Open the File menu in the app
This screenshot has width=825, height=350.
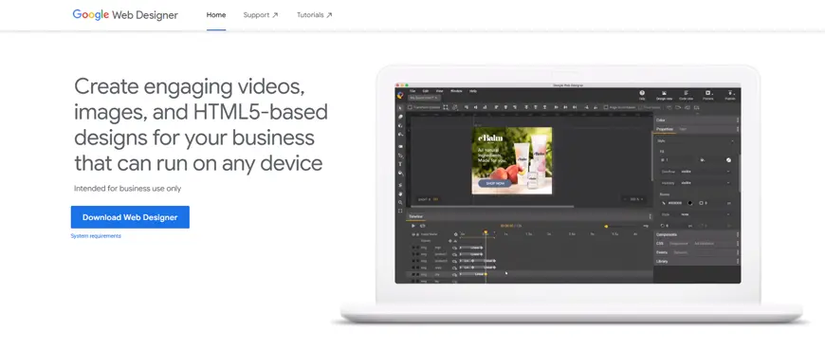click(412, 91)
